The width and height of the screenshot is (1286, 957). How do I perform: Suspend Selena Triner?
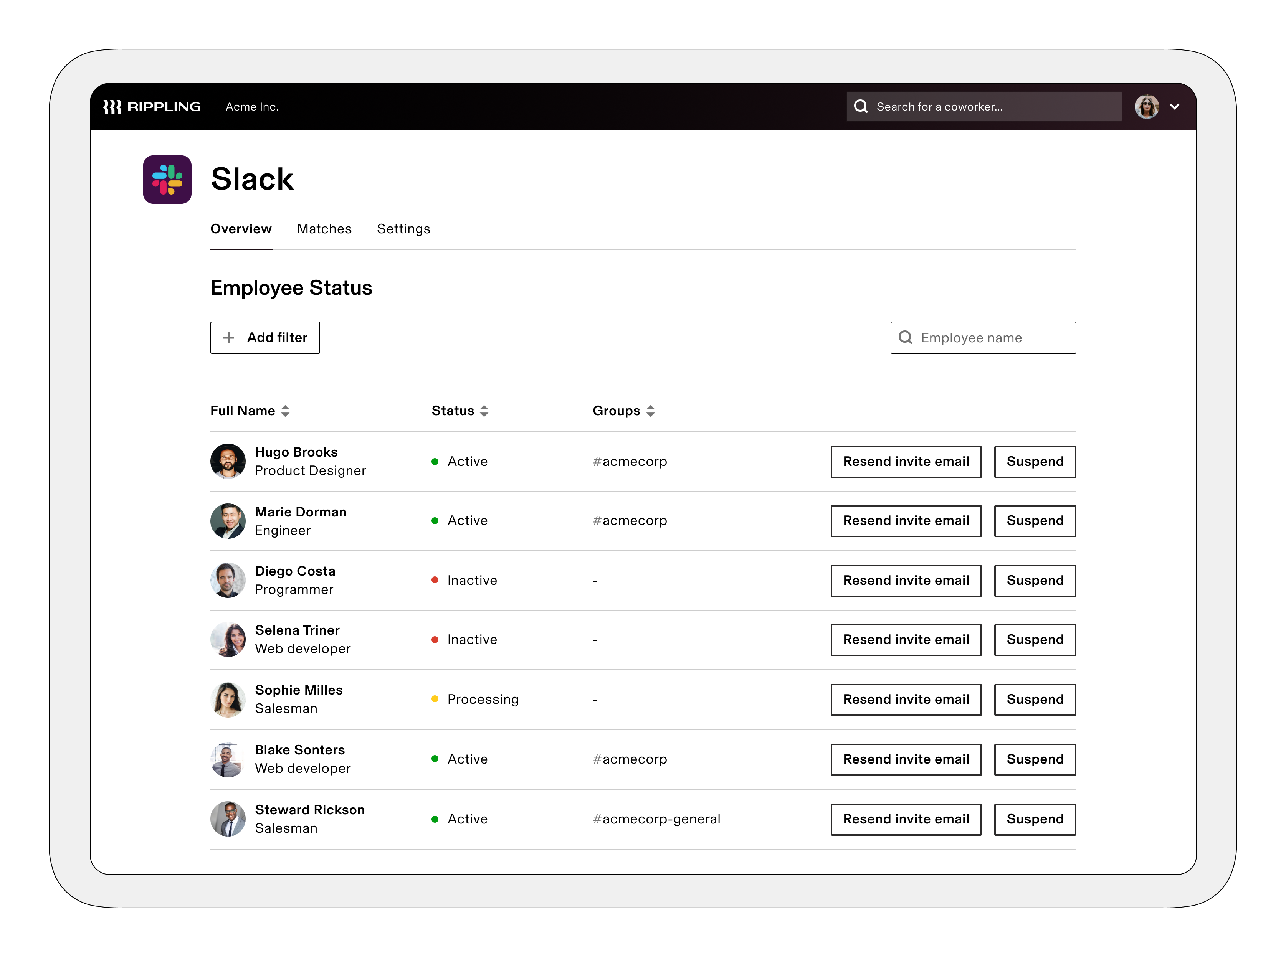1035,640
